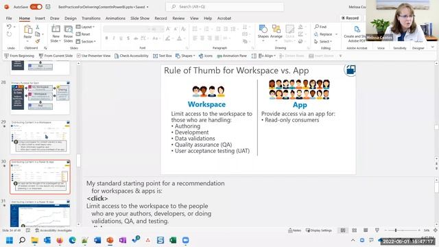Click the Paste clipboard icon
This screenshot has width=439, height=247.
click(27, 29)
